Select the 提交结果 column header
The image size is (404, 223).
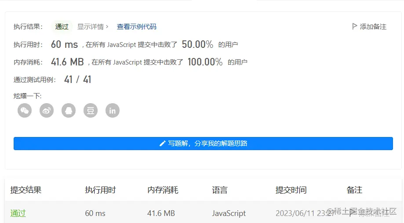click(x=26, y=190)
